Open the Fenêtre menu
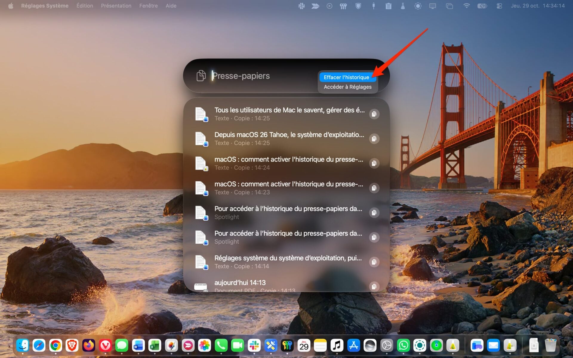 [x=148, y=6]
